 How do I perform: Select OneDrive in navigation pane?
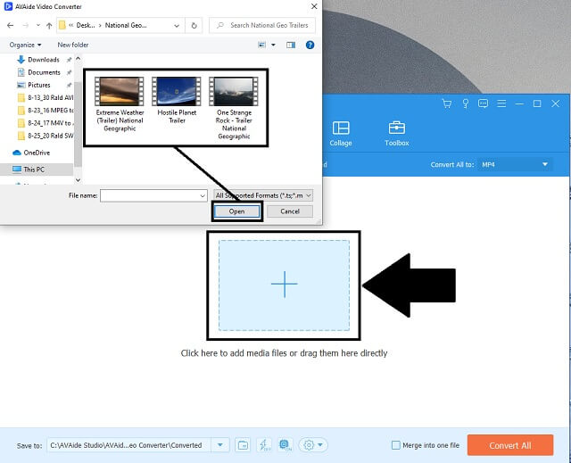31,153
